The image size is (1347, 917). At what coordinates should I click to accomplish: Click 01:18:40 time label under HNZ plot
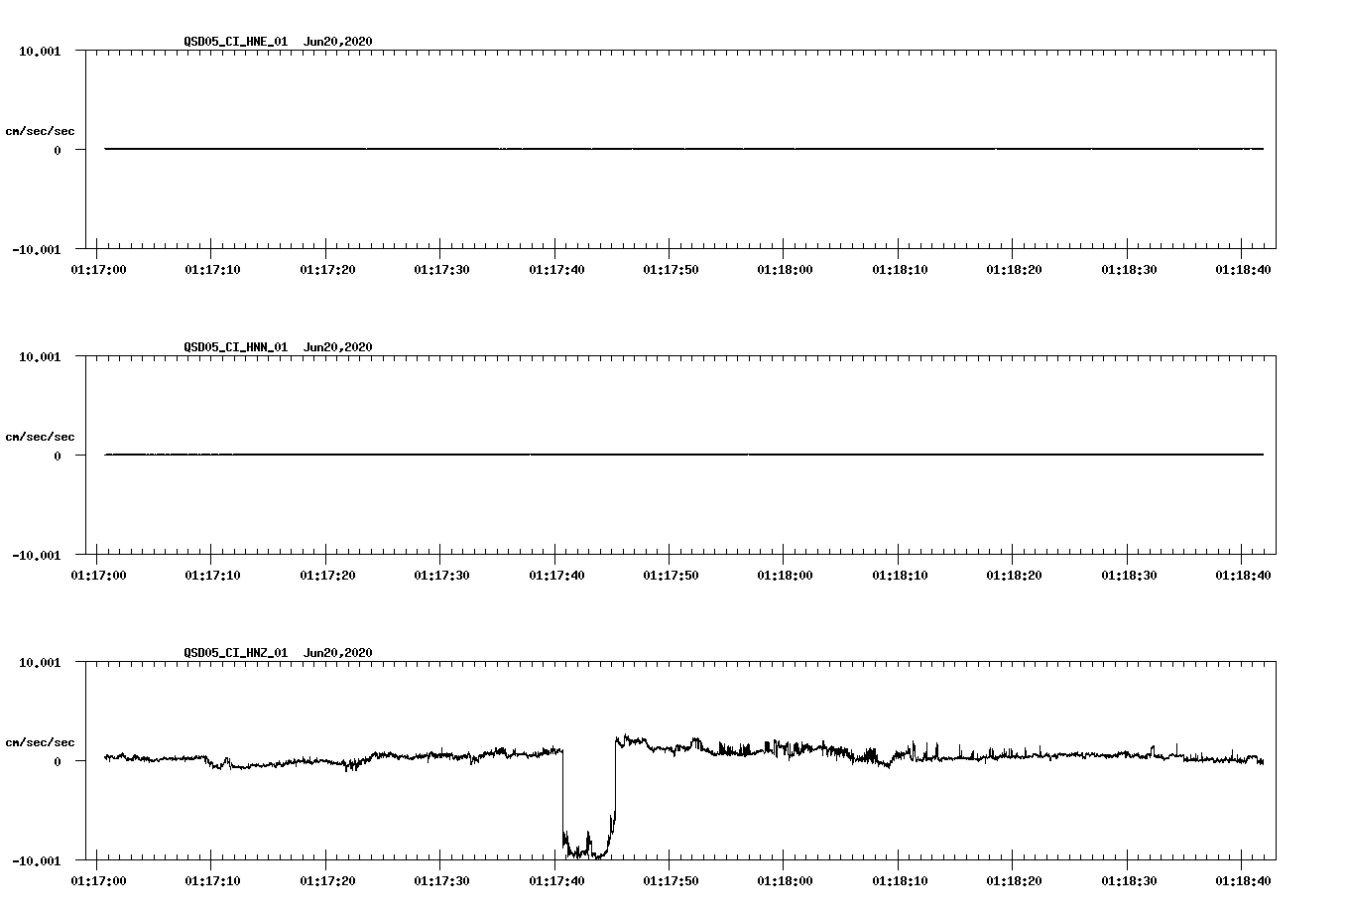coord(1243,881)
